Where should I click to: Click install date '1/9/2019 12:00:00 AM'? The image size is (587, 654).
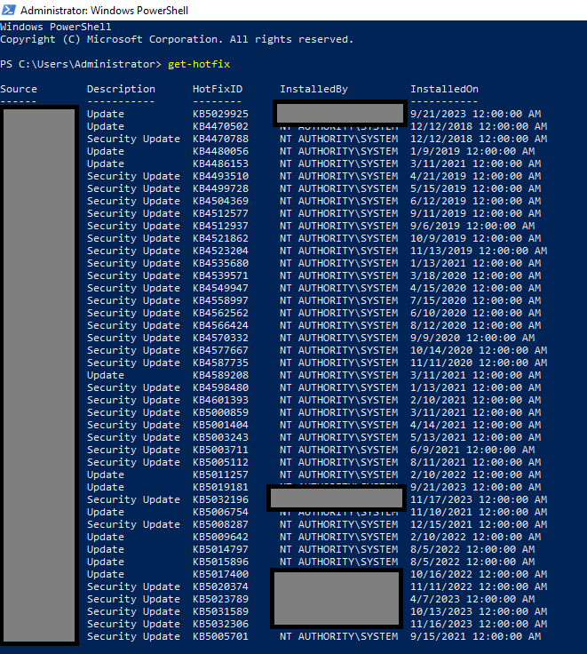(x=472, y=151)
